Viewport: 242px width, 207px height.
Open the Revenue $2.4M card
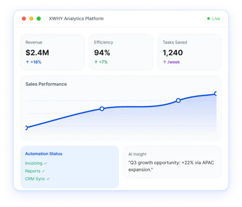click(x=53, y=52)
